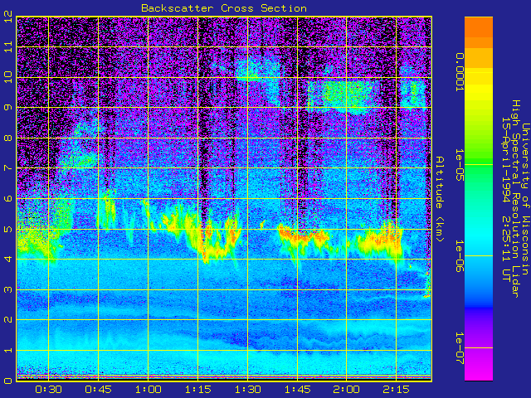Click the altitude label 4

pyautogui.click(x=8, y=259)
